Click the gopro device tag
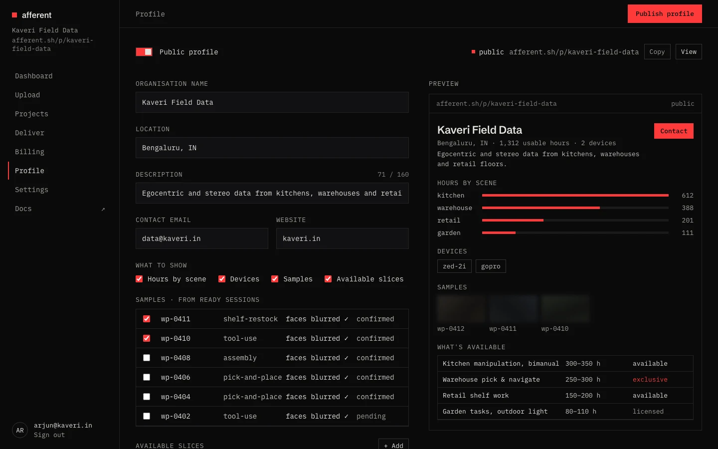This screenshot has height=449, width=718. click(x=491, y=266)
